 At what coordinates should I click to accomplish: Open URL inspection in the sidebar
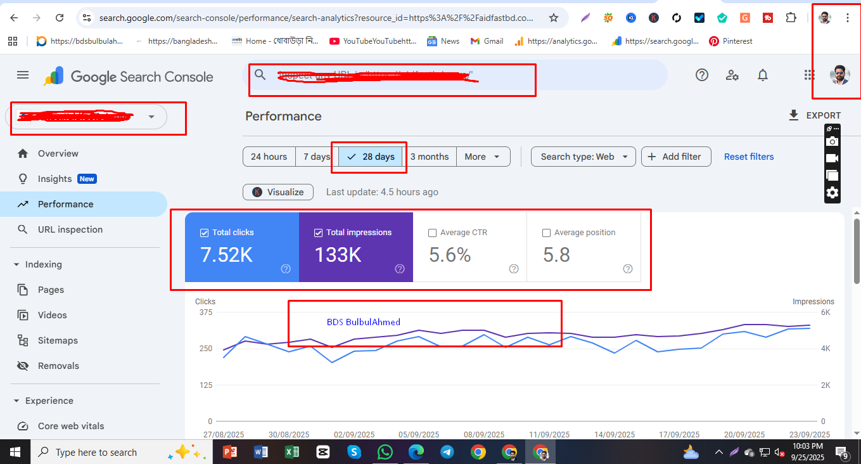(70, 229)
